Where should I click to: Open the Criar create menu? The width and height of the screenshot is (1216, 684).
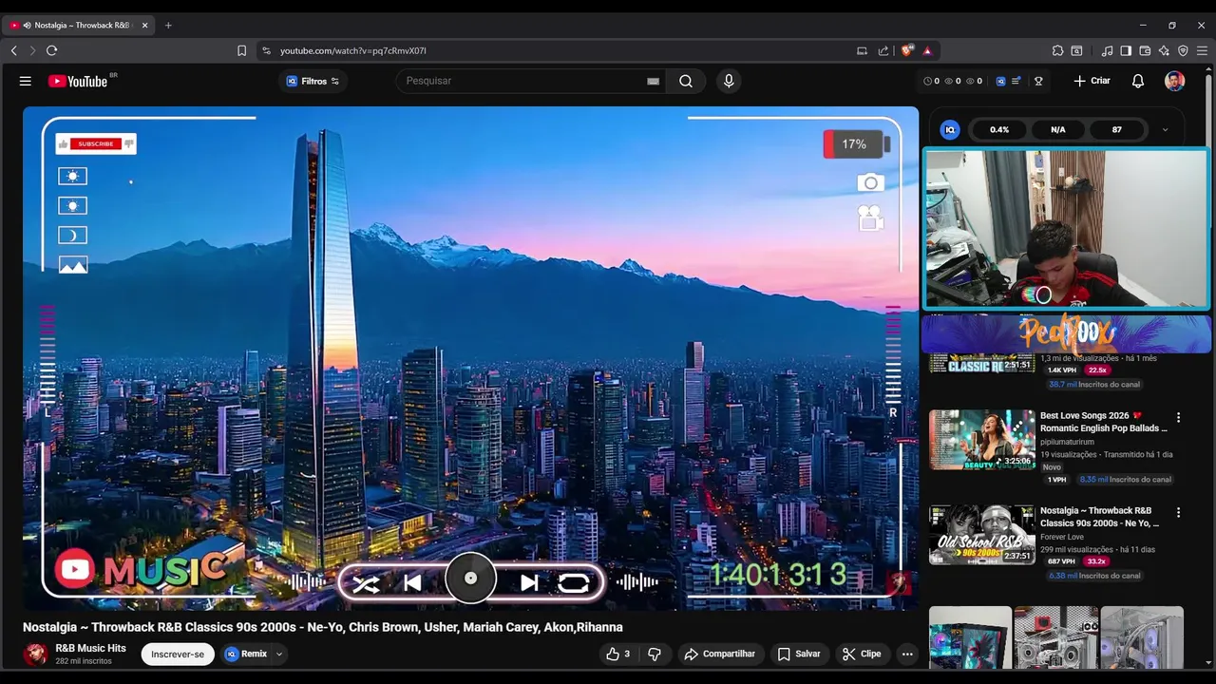click(x=1092, y=81)
